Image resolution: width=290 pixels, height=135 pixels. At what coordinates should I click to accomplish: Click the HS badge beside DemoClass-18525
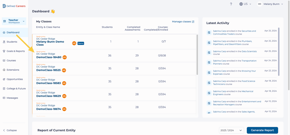click(64, 70)
